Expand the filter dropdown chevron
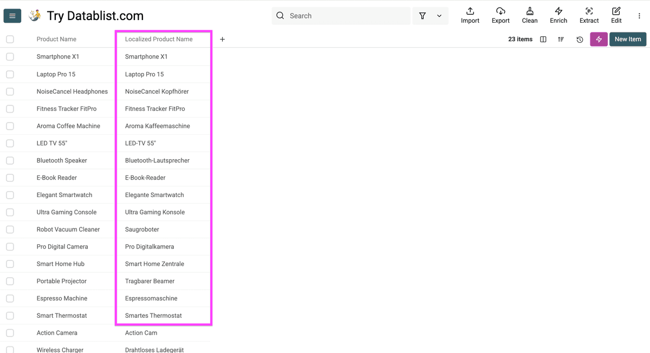 pos(439,16)
